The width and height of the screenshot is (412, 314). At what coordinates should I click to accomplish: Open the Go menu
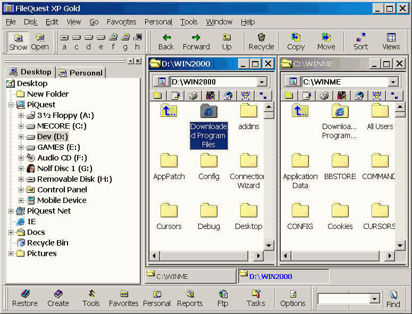94,22
